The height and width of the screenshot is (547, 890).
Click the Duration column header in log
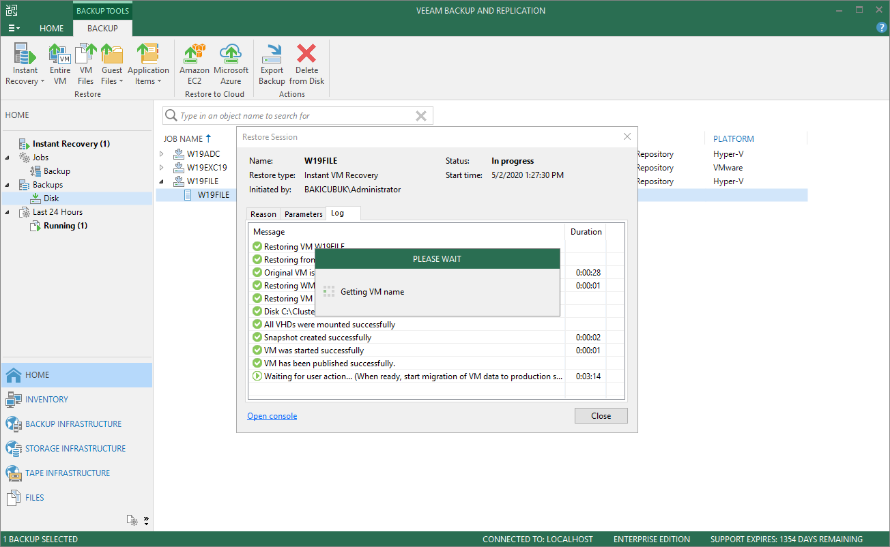coord(586,232)
